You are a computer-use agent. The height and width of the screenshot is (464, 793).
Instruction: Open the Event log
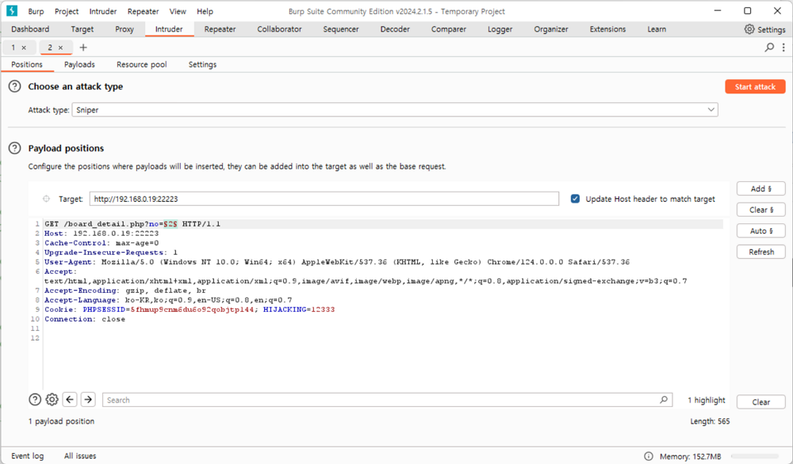tap(27, 456)
